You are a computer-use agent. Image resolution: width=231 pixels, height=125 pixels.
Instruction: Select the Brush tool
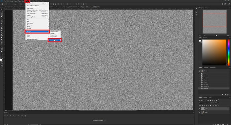click(2, 26)
